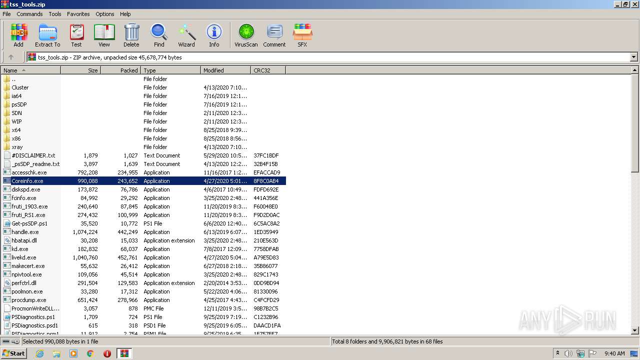Click the Start button

coord(14,353)
